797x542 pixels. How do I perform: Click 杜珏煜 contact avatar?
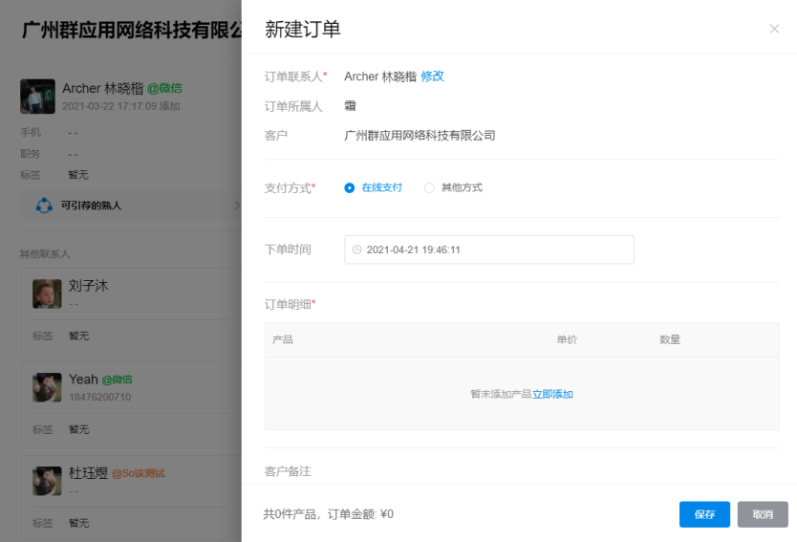tap(47, 481)
